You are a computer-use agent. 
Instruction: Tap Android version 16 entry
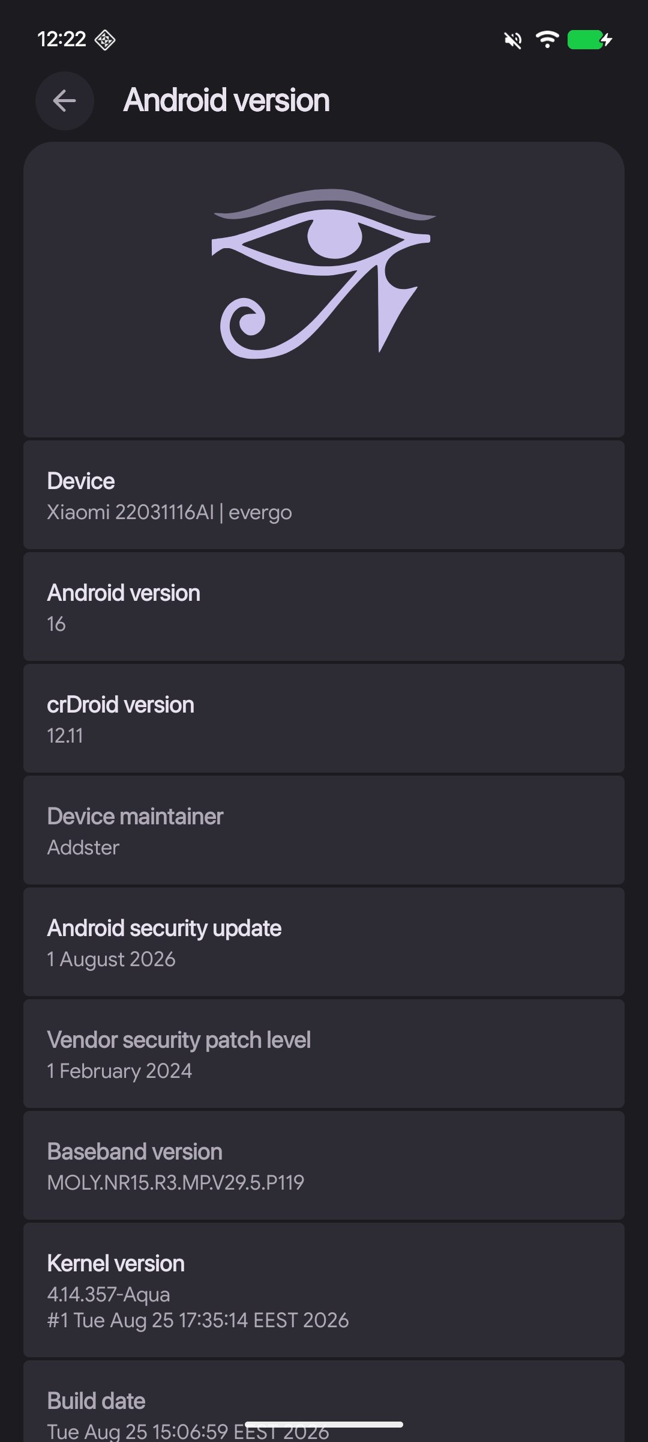click(x=324, y=607)
